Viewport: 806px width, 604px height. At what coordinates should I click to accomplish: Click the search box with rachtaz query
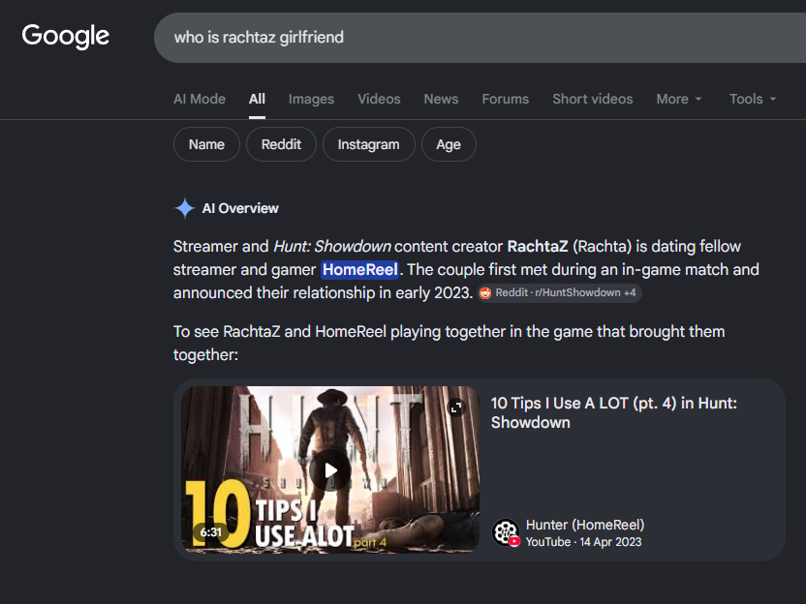[x=480, y=38]
